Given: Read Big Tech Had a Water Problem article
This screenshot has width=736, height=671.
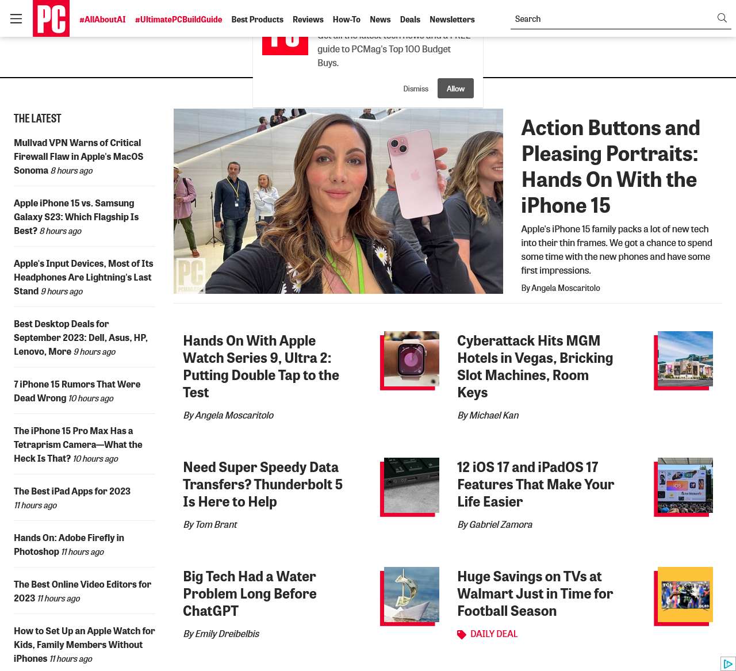Looking at the screenshot, I should [250, 593].
